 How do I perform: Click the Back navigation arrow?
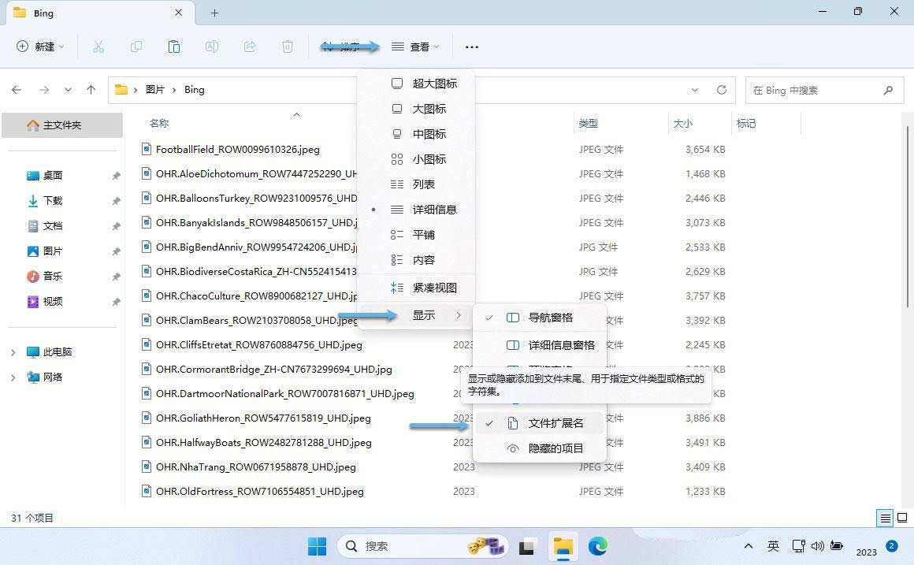pos(17,90)
